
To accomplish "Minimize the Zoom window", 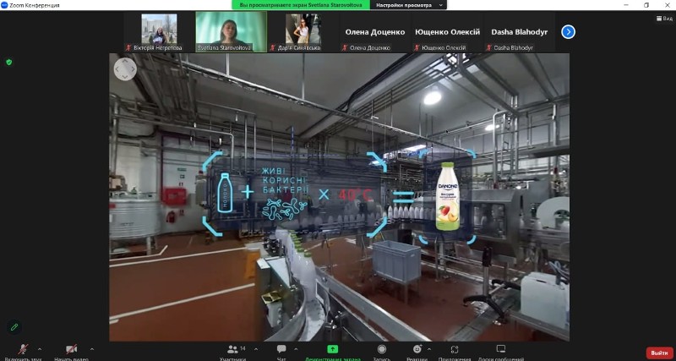I will point(626,5).
